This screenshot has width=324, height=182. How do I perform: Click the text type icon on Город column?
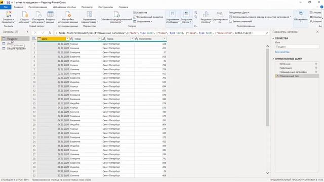pos(104,39)
